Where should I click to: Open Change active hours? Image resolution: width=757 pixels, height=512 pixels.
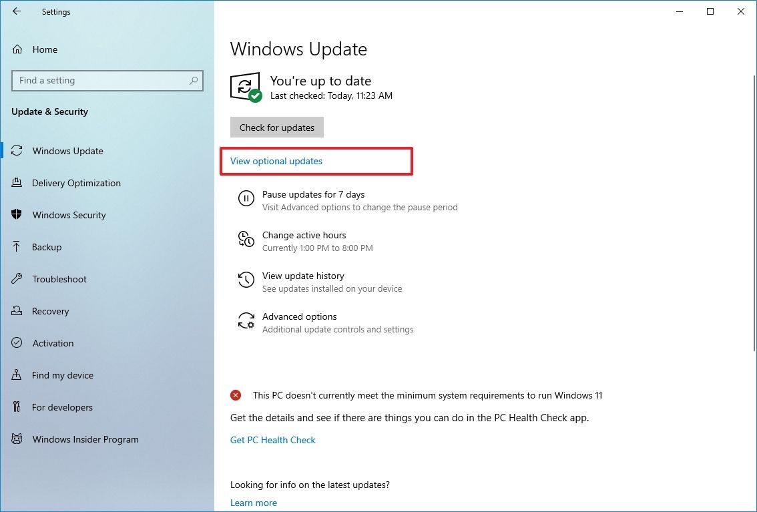pyautogui.click(x=304, y=235)
